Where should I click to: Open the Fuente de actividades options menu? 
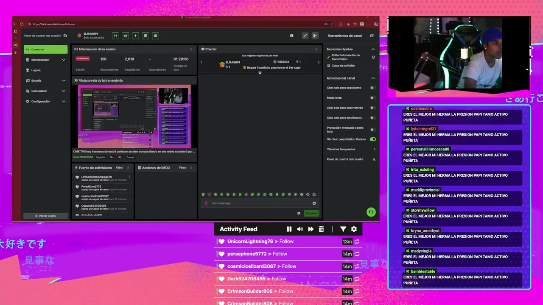(x=128, y=168)
